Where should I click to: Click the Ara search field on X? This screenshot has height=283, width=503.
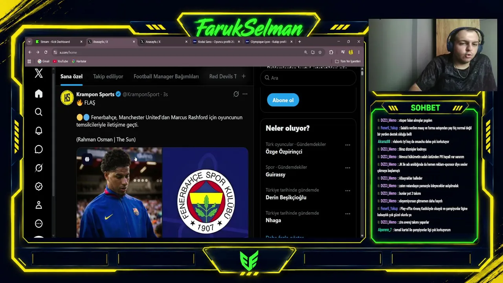coord(308,78)
